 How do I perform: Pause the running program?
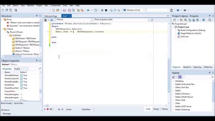pyautogui.click(x=102, y=10)
